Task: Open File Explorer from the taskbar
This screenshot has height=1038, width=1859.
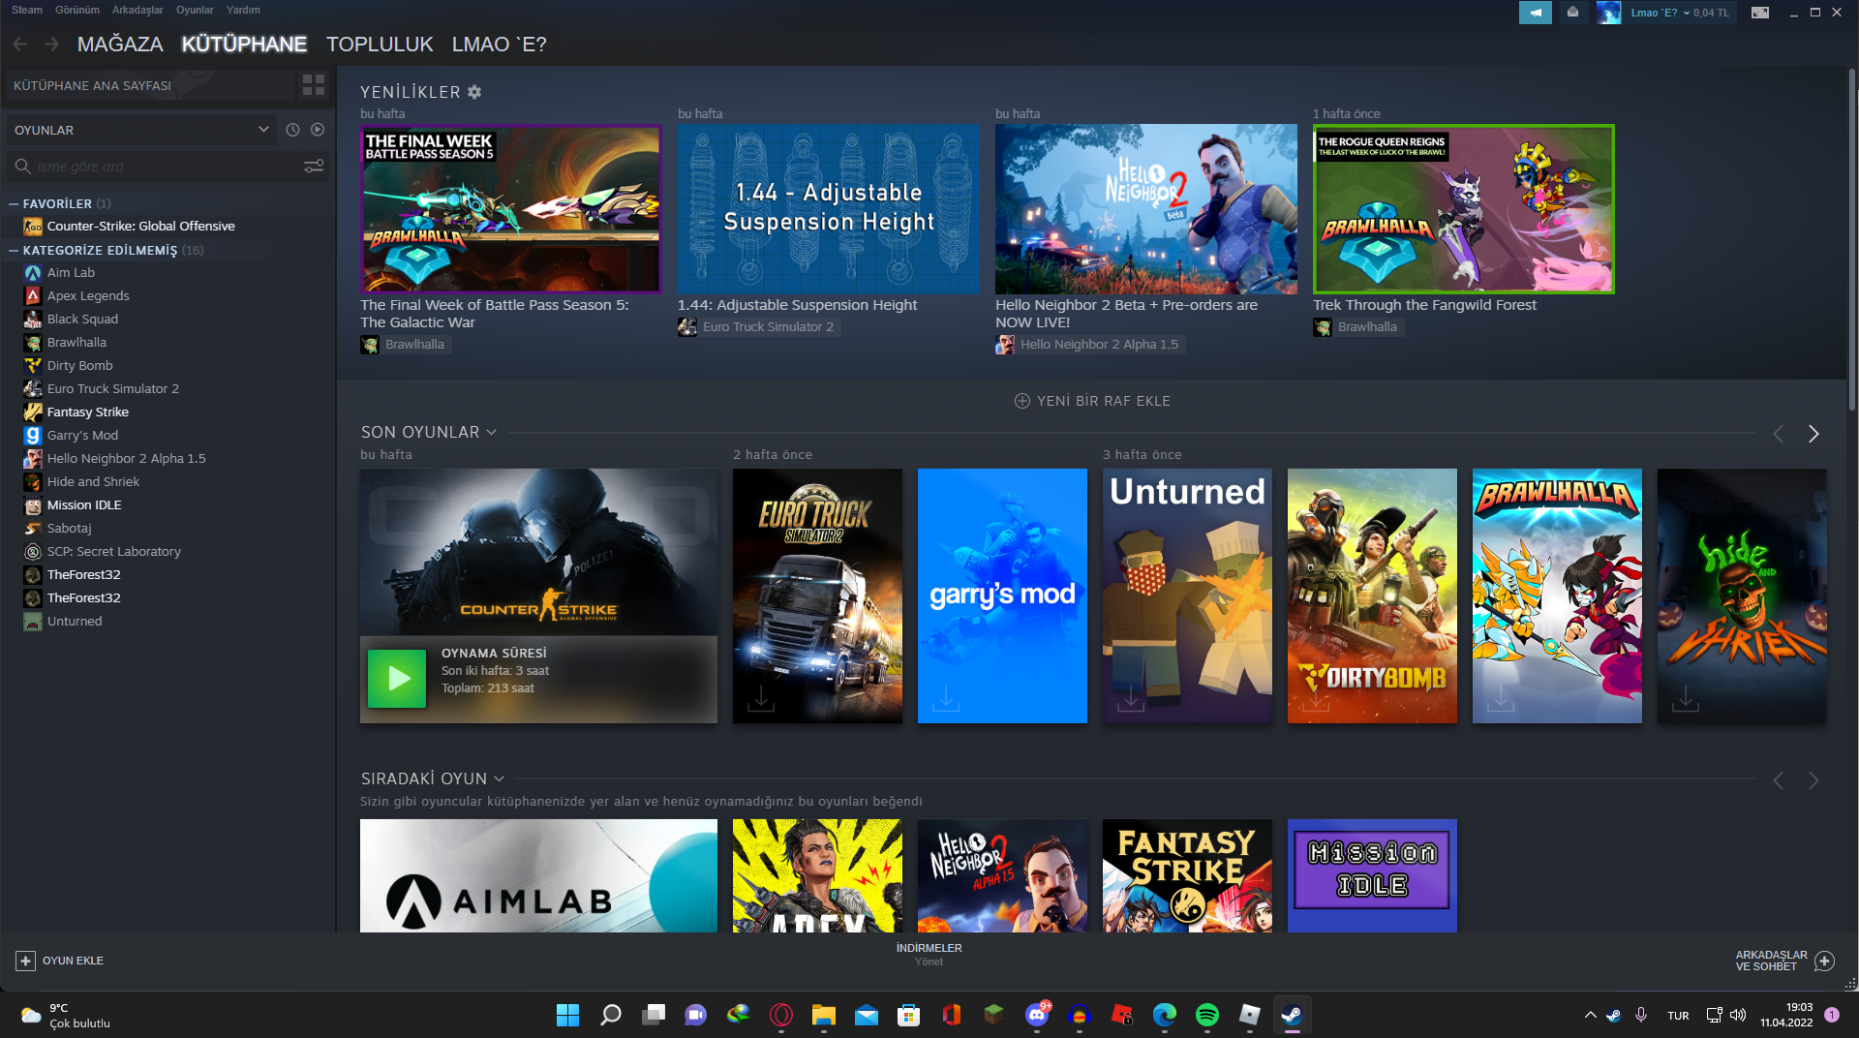Action: click(823, 1015)
